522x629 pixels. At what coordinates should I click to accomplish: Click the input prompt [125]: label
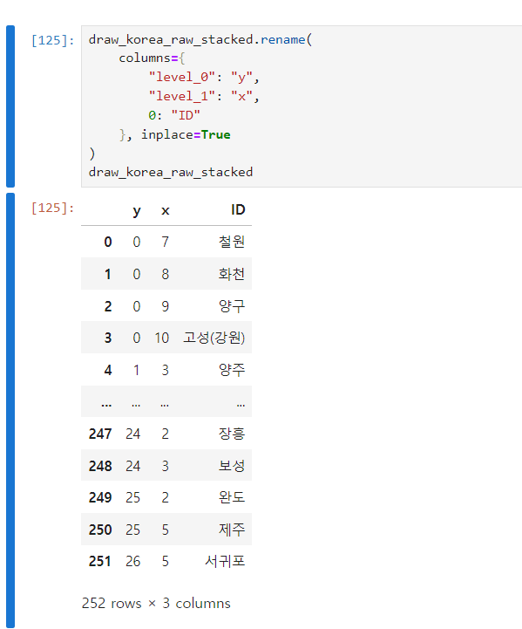[52, 40]
